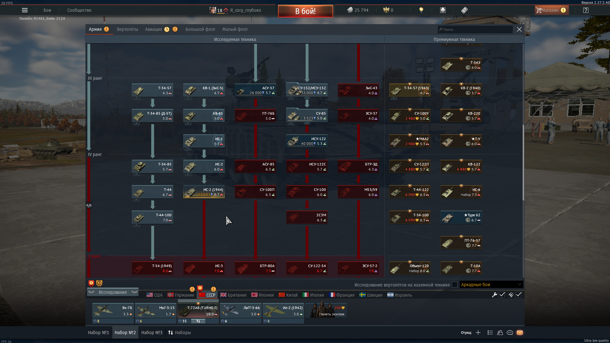Open the wrench preset settings icon
Image resolution: width=610 pixels, height=343 pixels.
[494, 295]
